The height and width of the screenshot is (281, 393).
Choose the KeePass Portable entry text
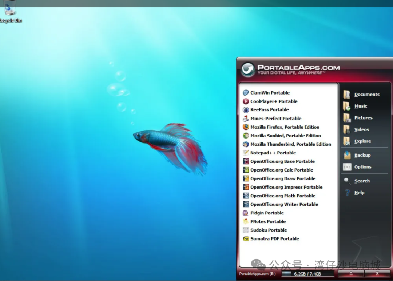click(x=270, y=110)
